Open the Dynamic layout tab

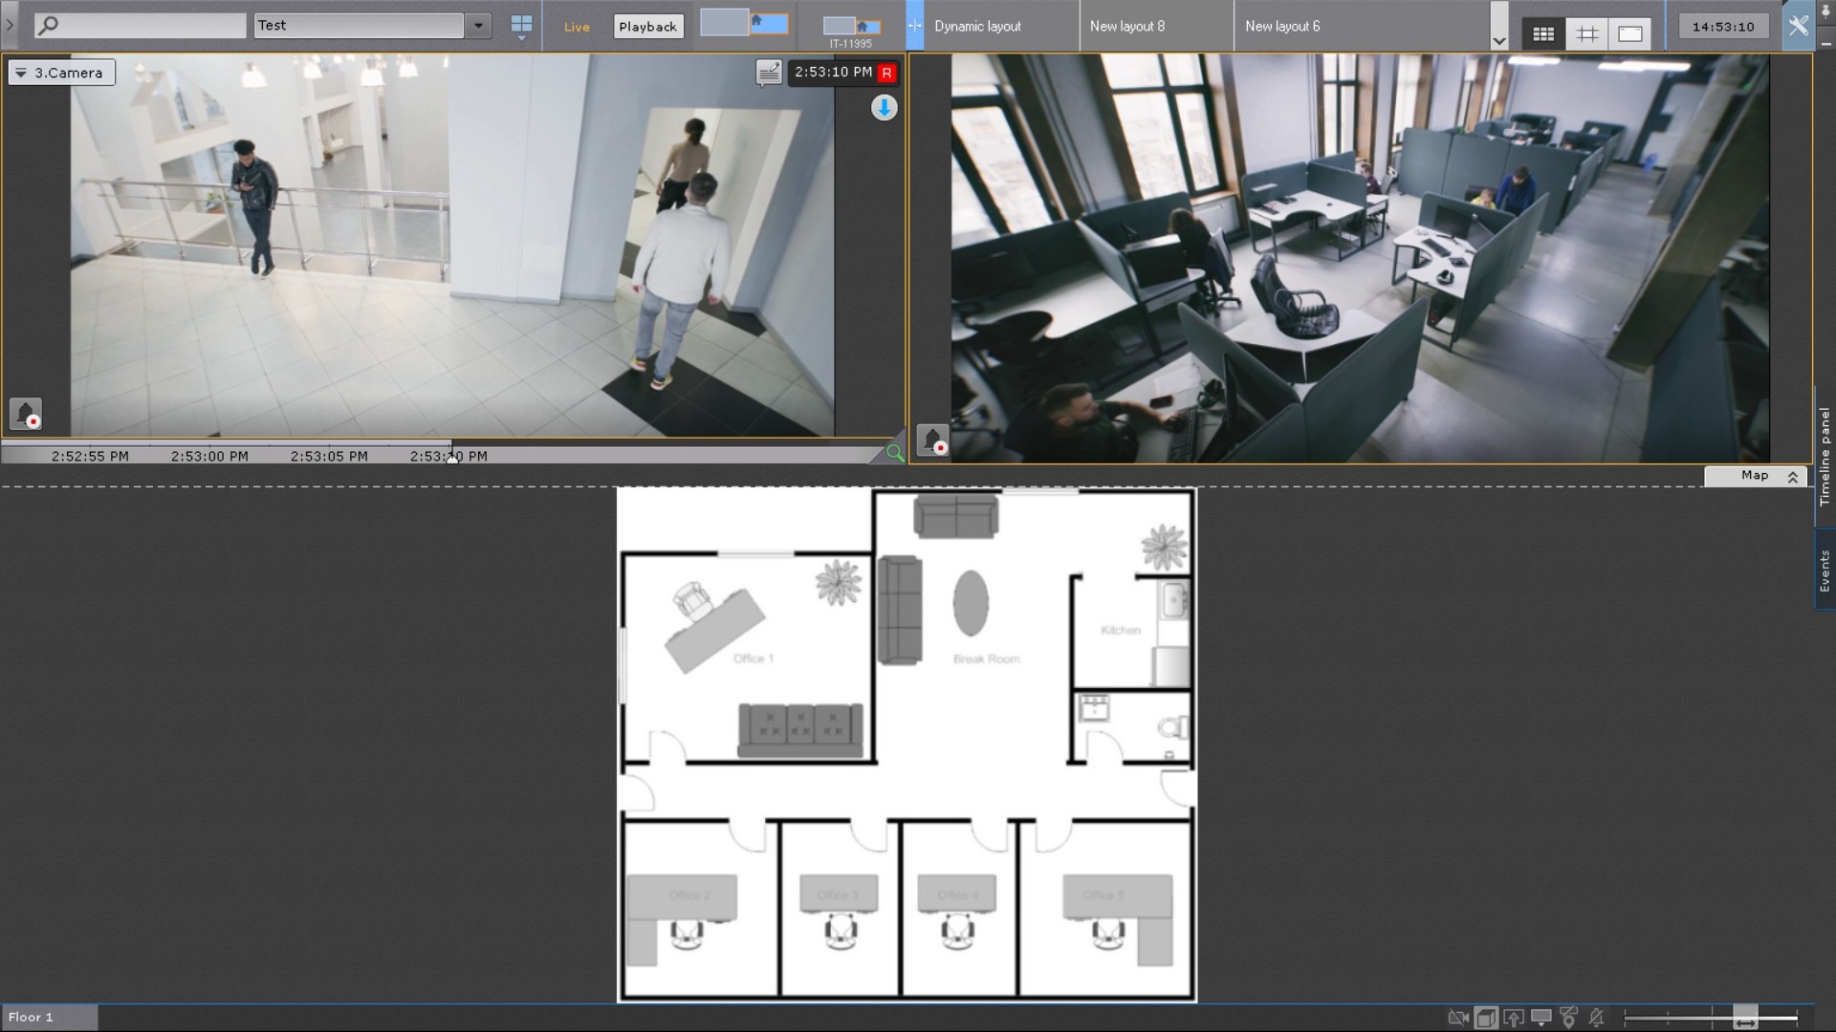977,27
